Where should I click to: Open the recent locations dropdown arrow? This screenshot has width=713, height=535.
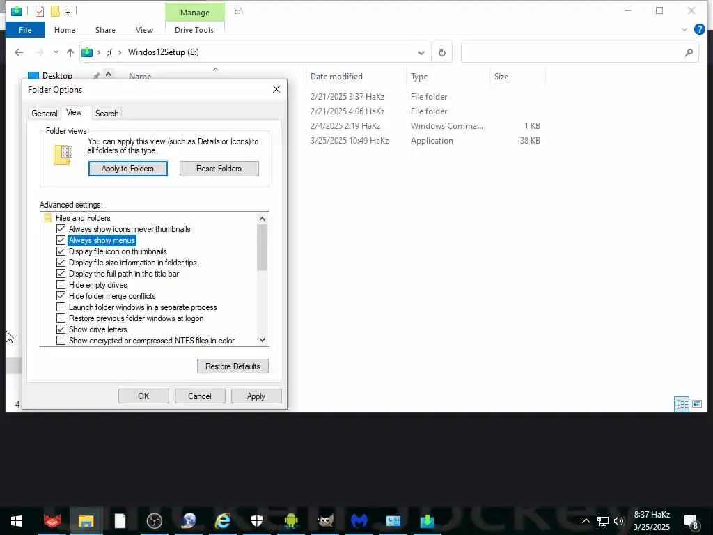tap(56, 52)
